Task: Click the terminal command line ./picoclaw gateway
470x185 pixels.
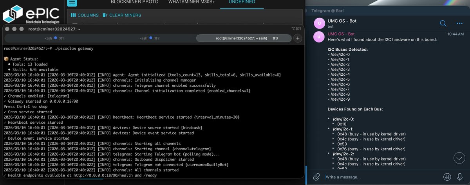Action: [71, 48]
